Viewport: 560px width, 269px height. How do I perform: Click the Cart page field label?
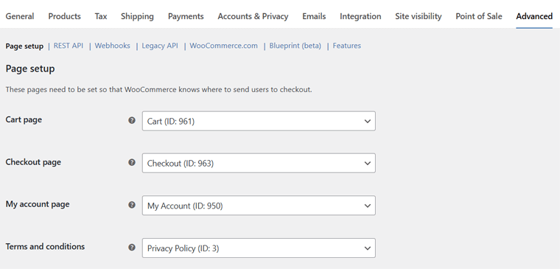24,119
